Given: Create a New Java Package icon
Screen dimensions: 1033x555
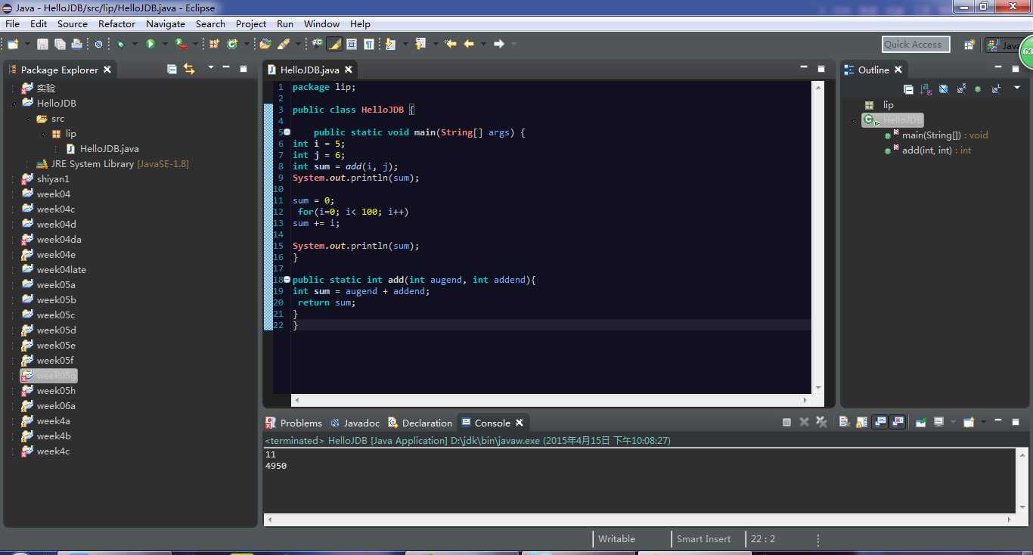Looking at the screenshot, I should coord(213,44).
